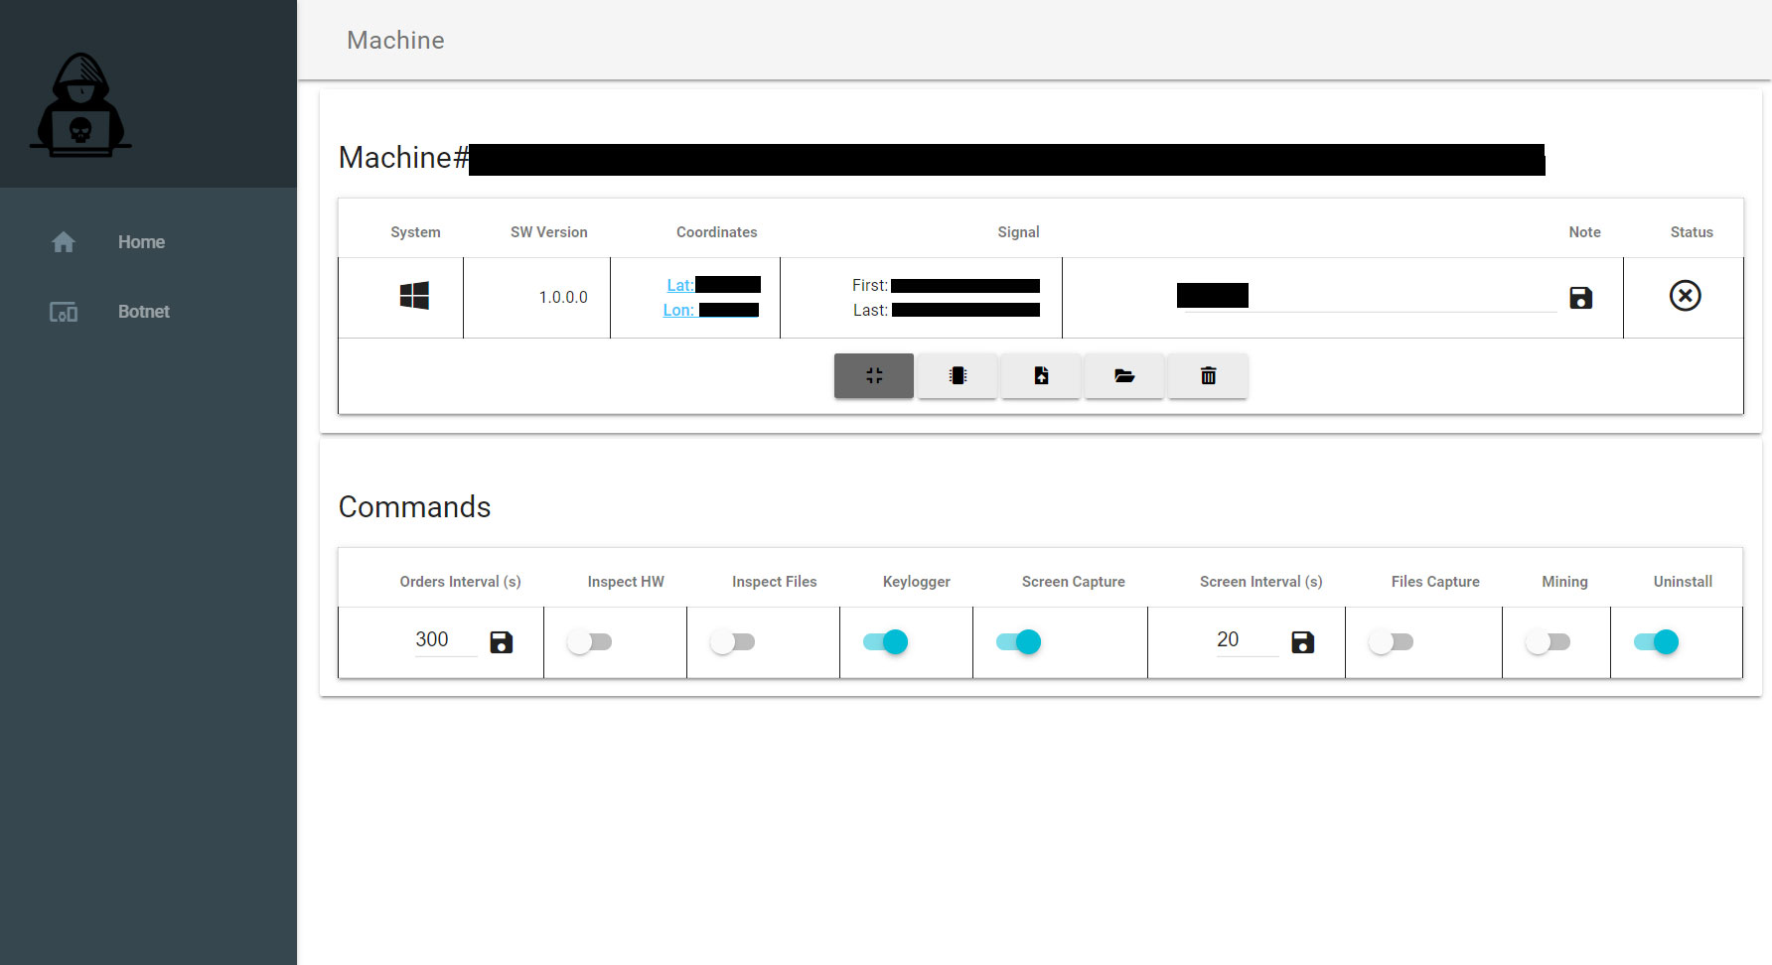Click the Note column header
The width and height of the screenshot is (1772, 965).
point(1585,232)
